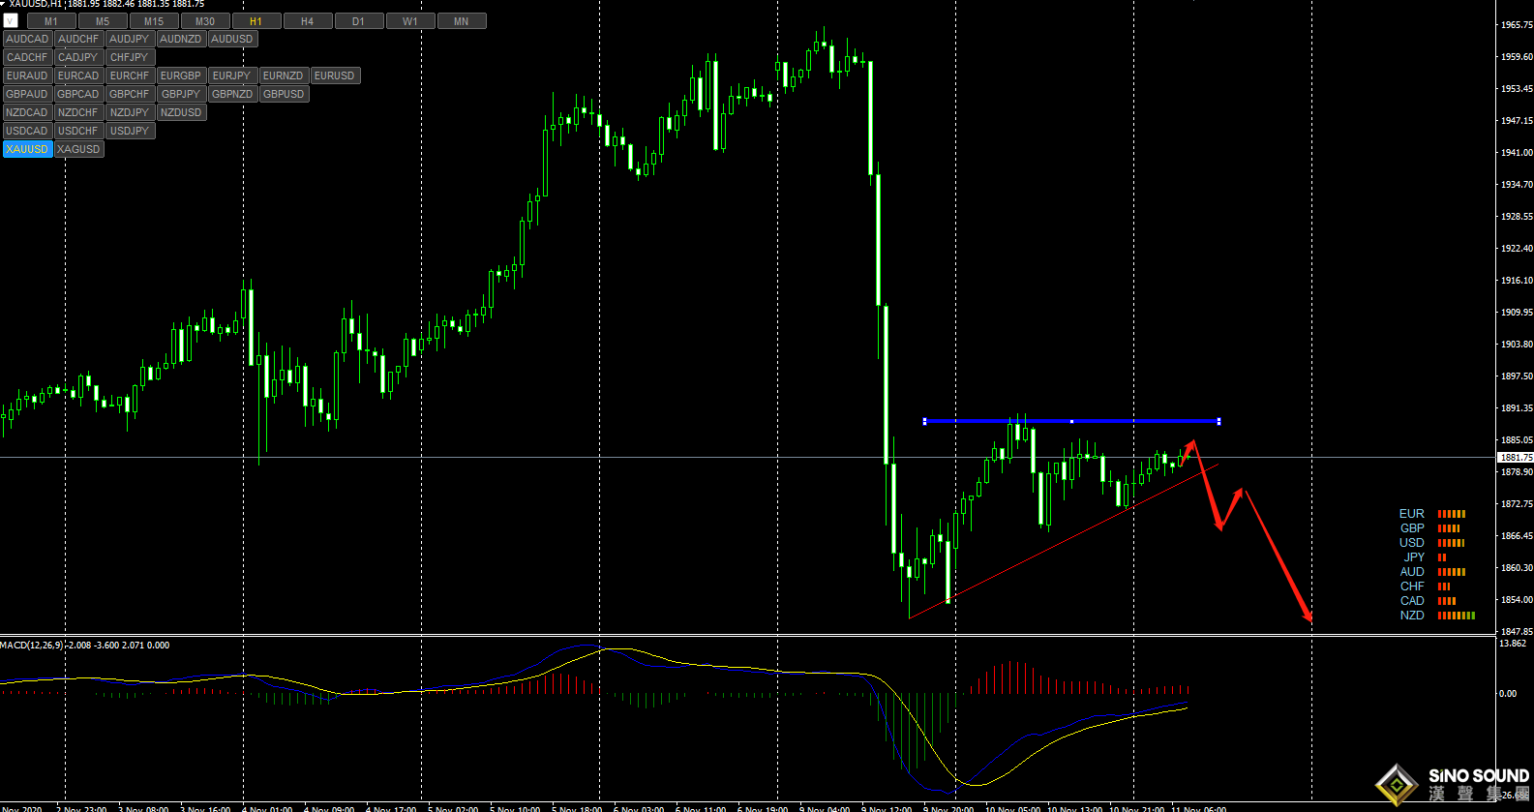Click the MACD(12,26,9) indicator label
The width and height of the screenshot is (1534, 812).
(x=32, y=646)
